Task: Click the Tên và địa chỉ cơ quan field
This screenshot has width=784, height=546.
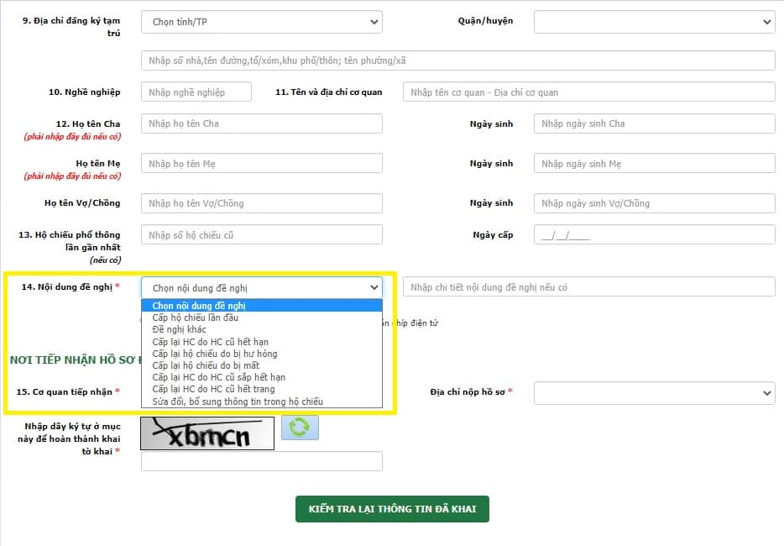Action: point(588,92)
